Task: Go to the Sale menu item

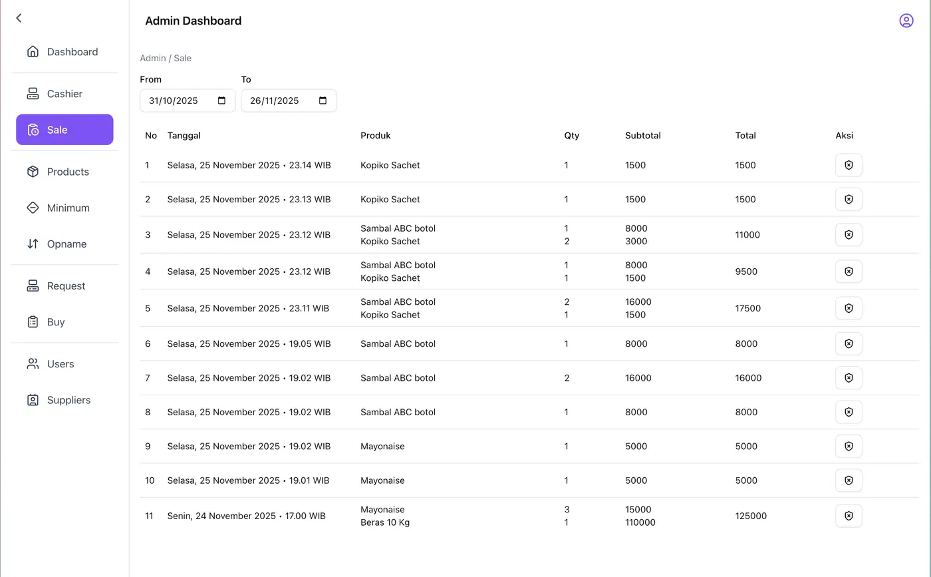Action: tap(65, 130)
